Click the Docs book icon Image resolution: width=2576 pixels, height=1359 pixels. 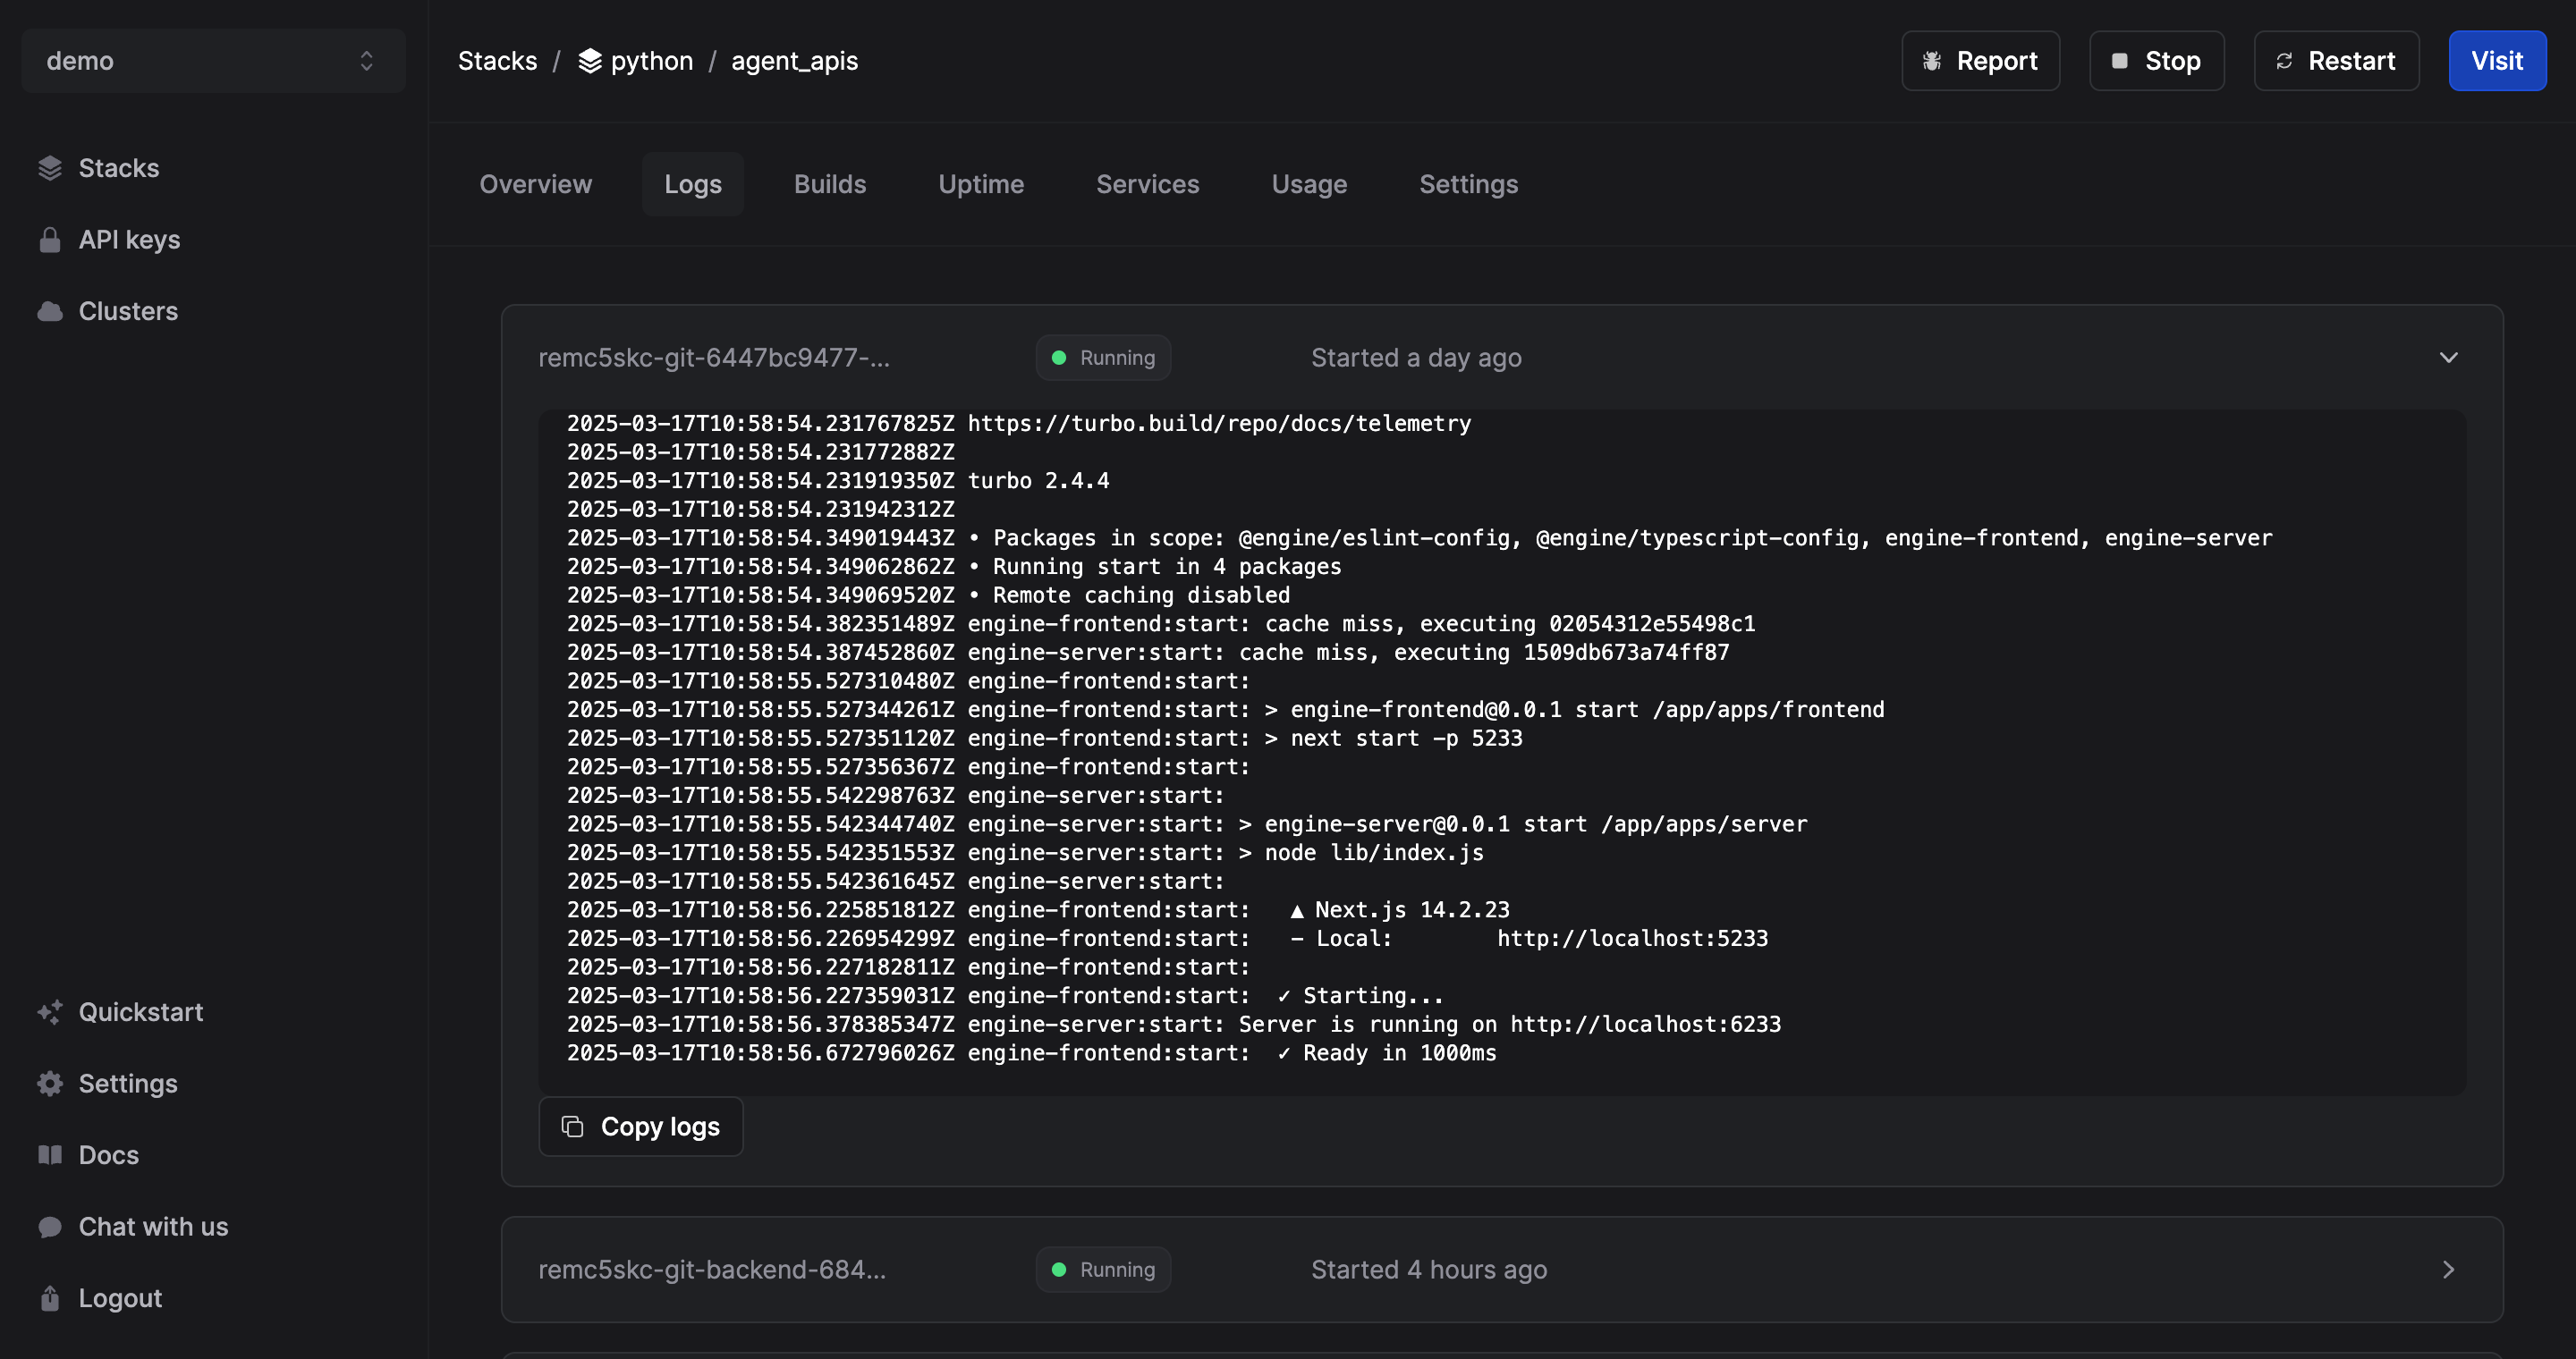click(50, 1155)
